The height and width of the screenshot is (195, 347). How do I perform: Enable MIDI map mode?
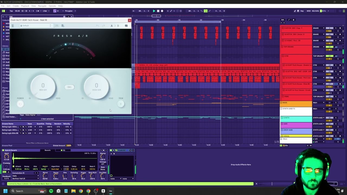[309, 11]
